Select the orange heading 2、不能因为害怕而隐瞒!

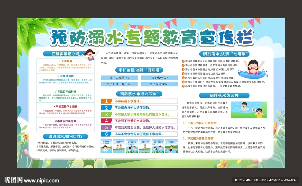click(x=198, y=138)
